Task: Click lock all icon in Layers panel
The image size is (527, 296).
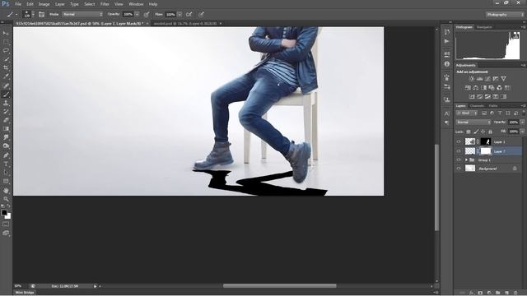Action: point(491,132)
